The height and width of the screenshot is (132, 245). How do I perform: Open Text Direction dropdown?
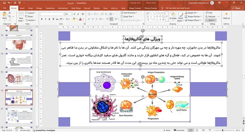[x=129, y=13]
